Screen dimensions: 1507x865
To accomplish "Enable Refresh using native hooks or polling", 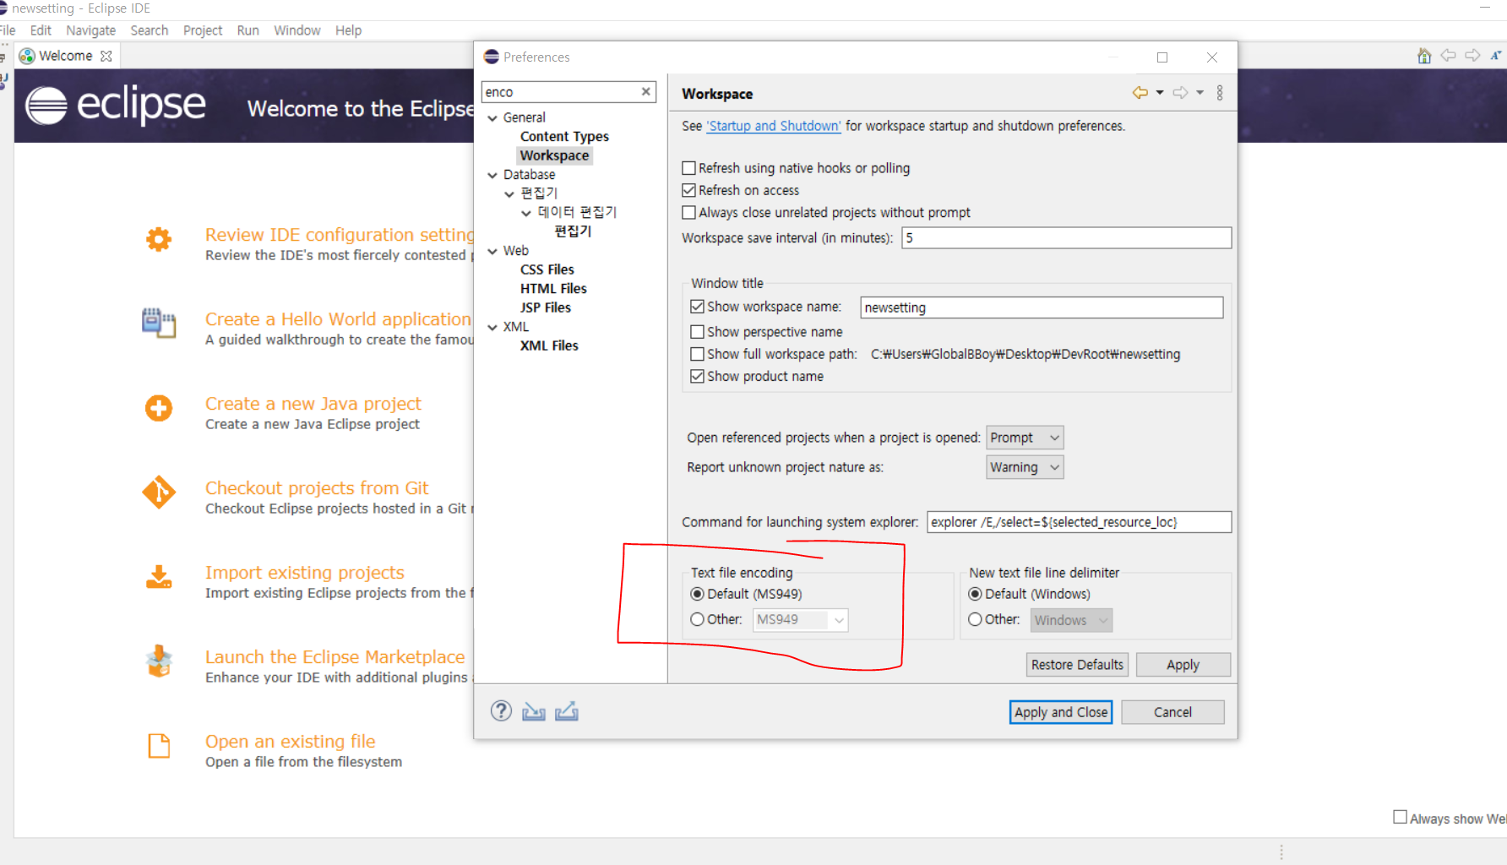I will coord(689,168).
